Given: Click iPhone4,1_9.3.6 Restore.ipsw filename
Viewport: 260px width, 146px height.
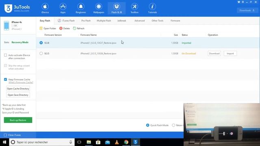Looking at the screenshot, I should pos(98,43).
